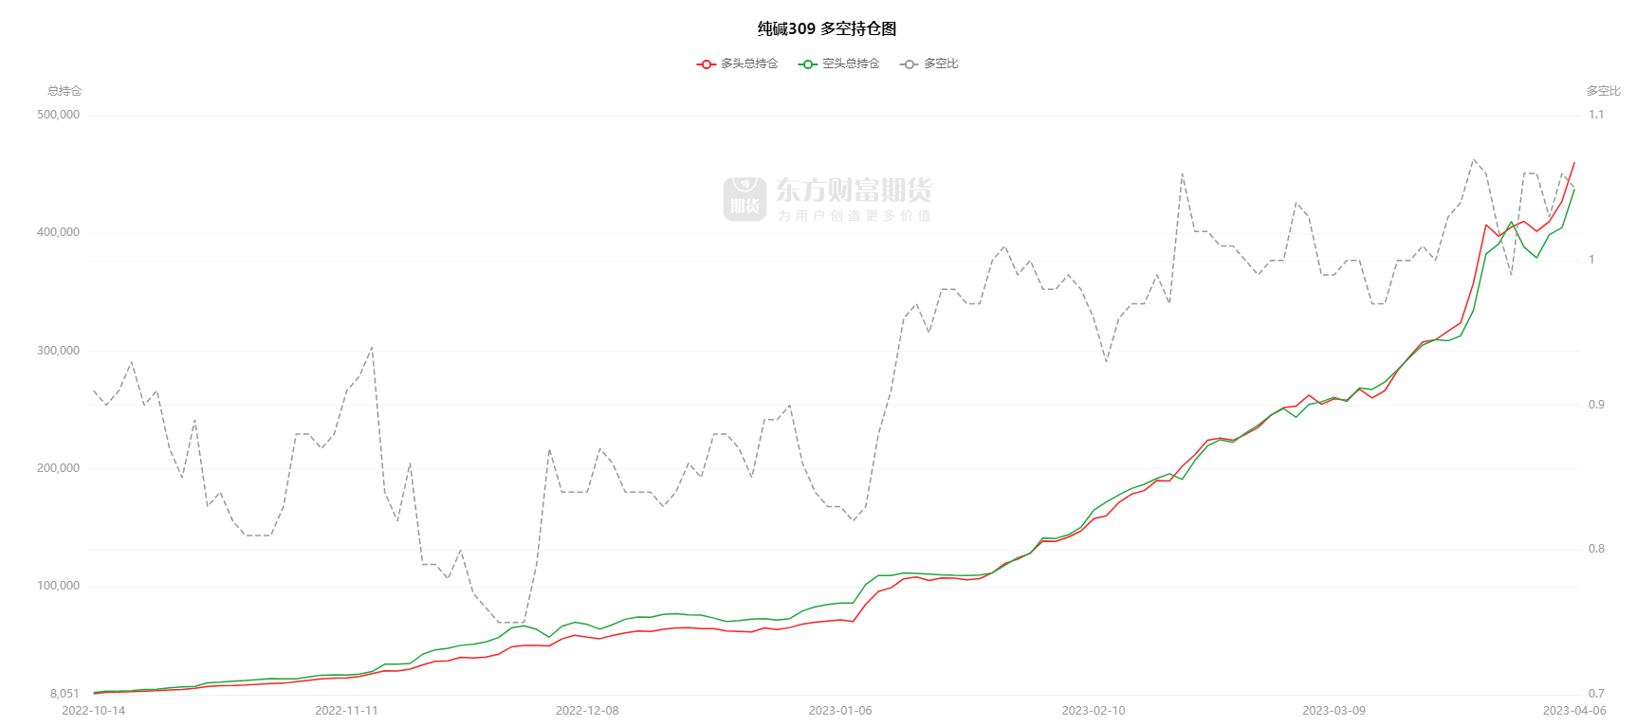Click the 8,051 left axis minimum value
Viewport: 1636px width, 726px height.
tap(64, 694)
